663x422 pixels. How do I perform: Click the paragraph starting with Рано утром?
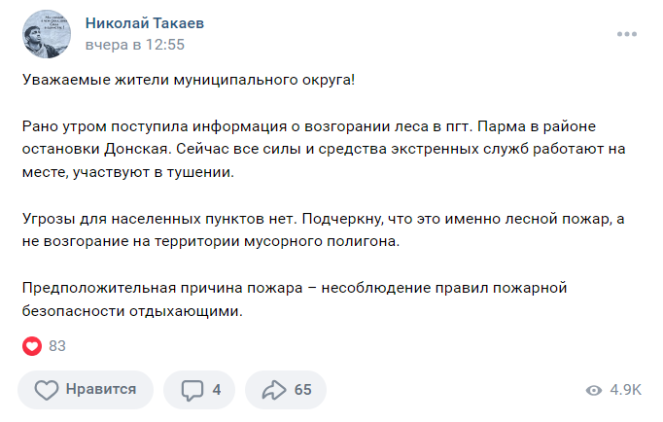click(324, 150)
